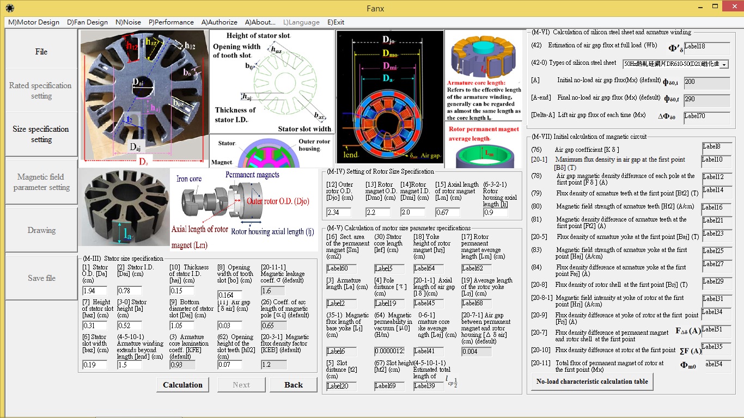Viewport: 744px width, 418px height.
Task: Switch to the File panel in sidebar
Action: tap(40, 51)
